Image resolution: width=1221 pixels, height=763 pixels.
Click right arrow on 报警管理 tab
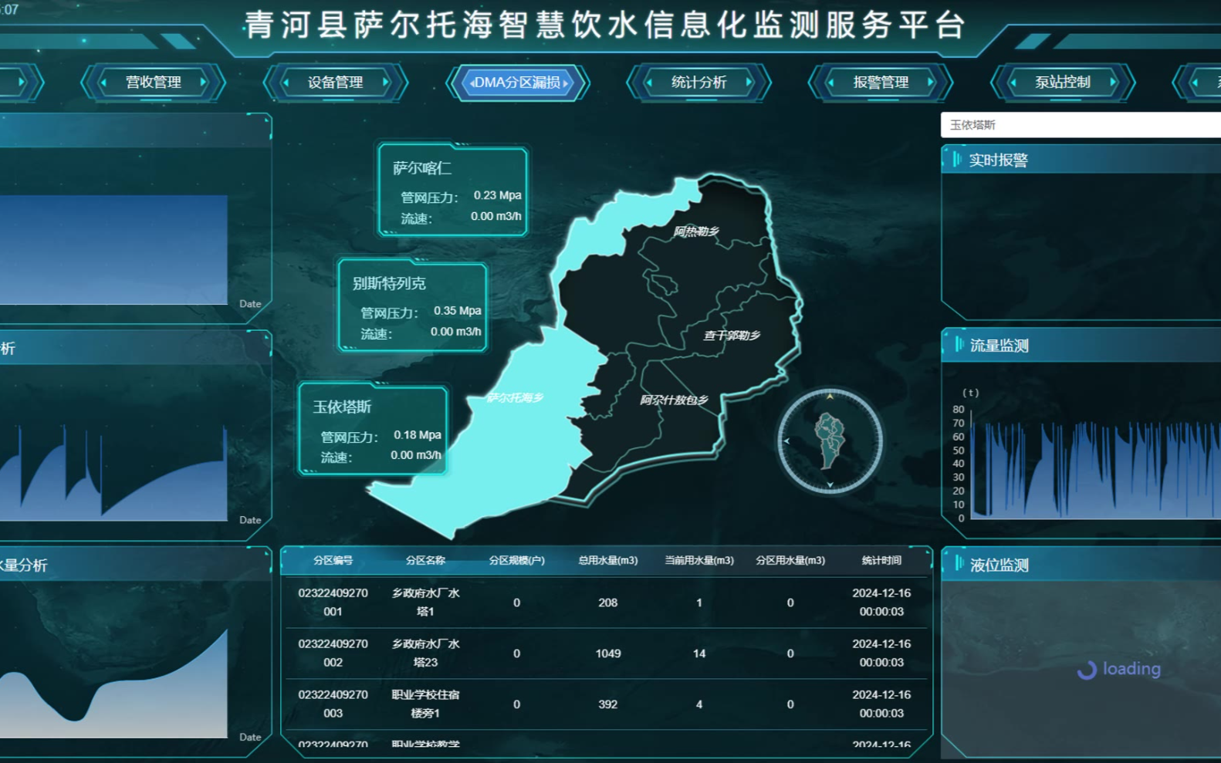[x=931, y=82]
